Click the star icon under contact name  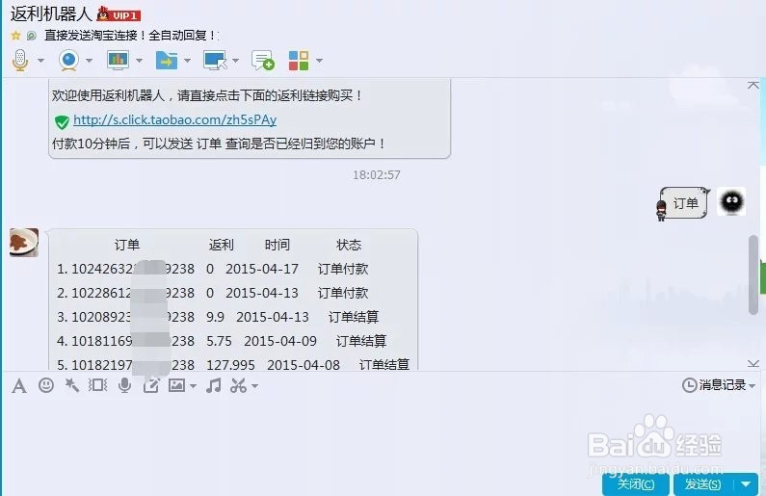(16, 35)
